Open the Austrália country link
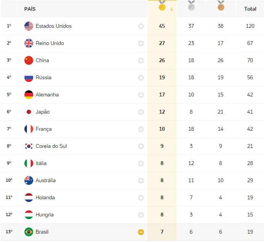The height and width of the screenshot is (242, 264). (46, 180)
